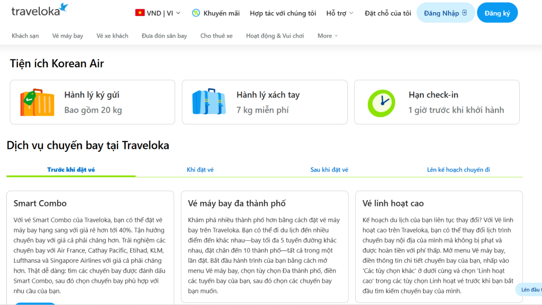Select the Lên kế hoạch chuyến đi tab

click(458, 169)
